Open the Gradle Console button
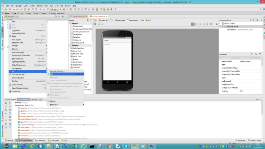The height and width of the screenshot is (149, 265). pos(255,140)
